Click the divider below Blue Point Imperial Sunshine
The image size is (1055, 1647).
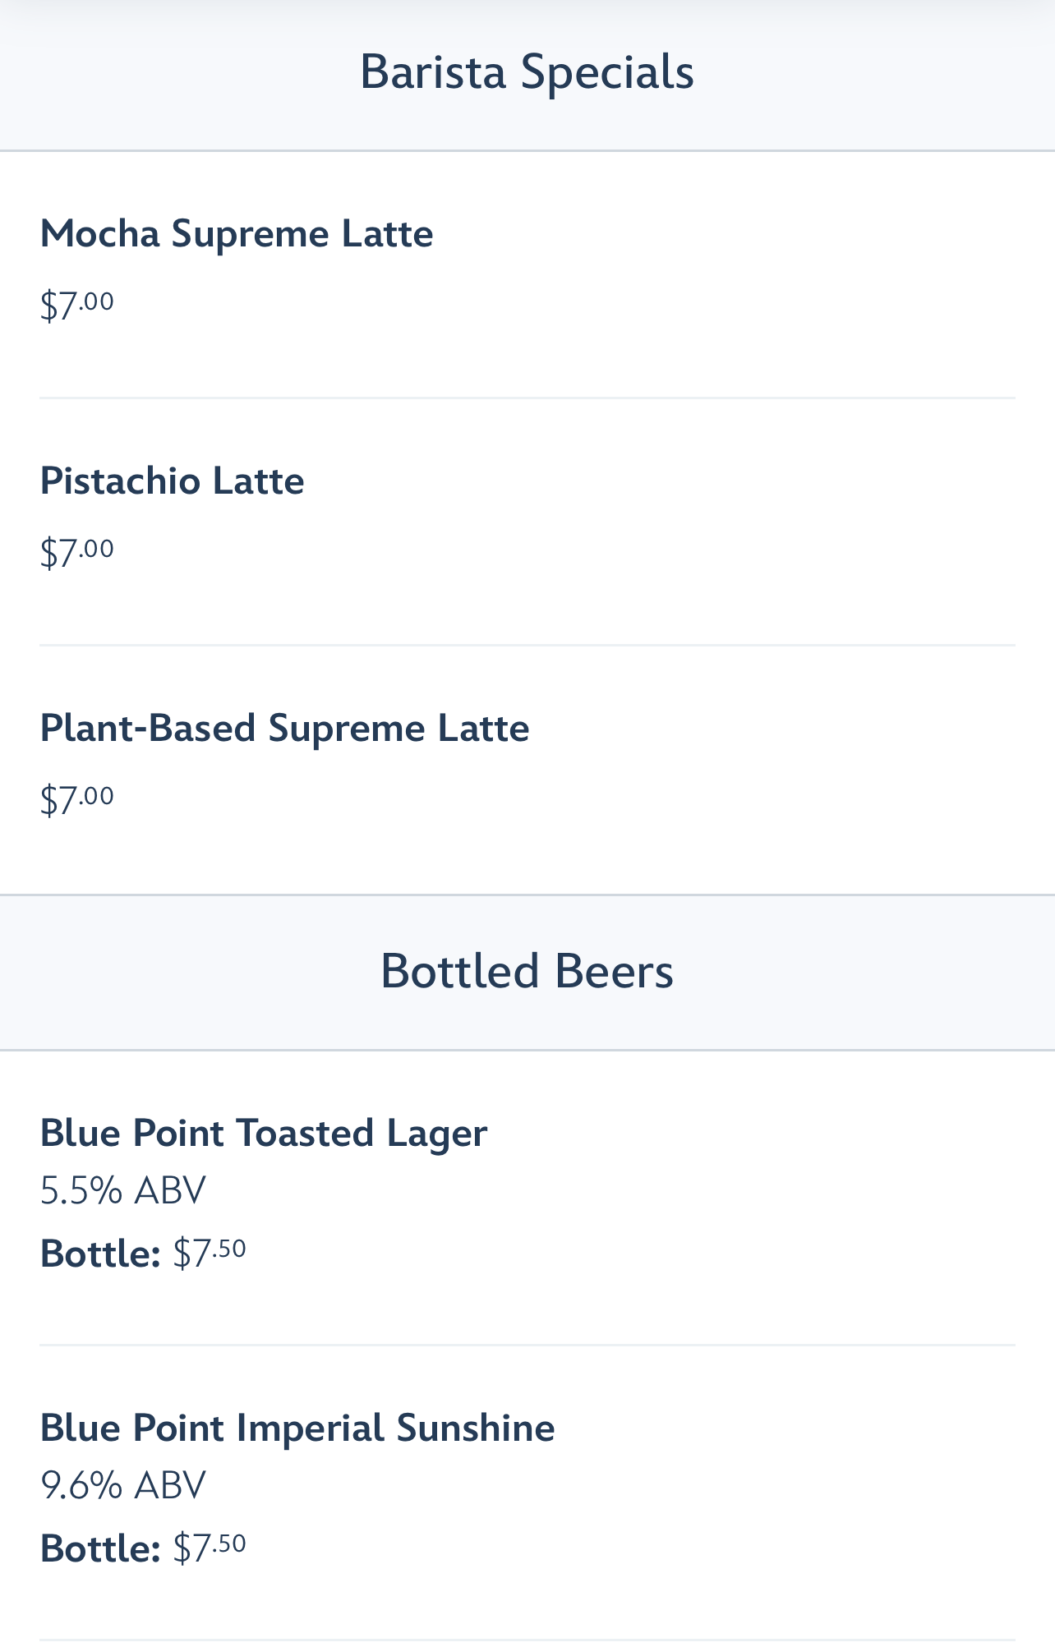(x=527, y=1640)
